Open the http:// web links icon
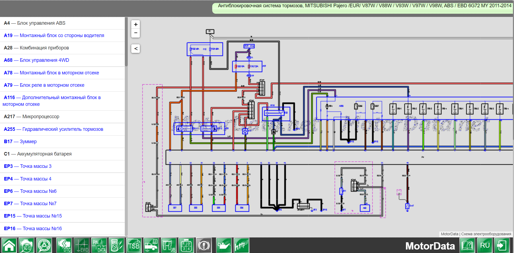 tap(241, 245)
